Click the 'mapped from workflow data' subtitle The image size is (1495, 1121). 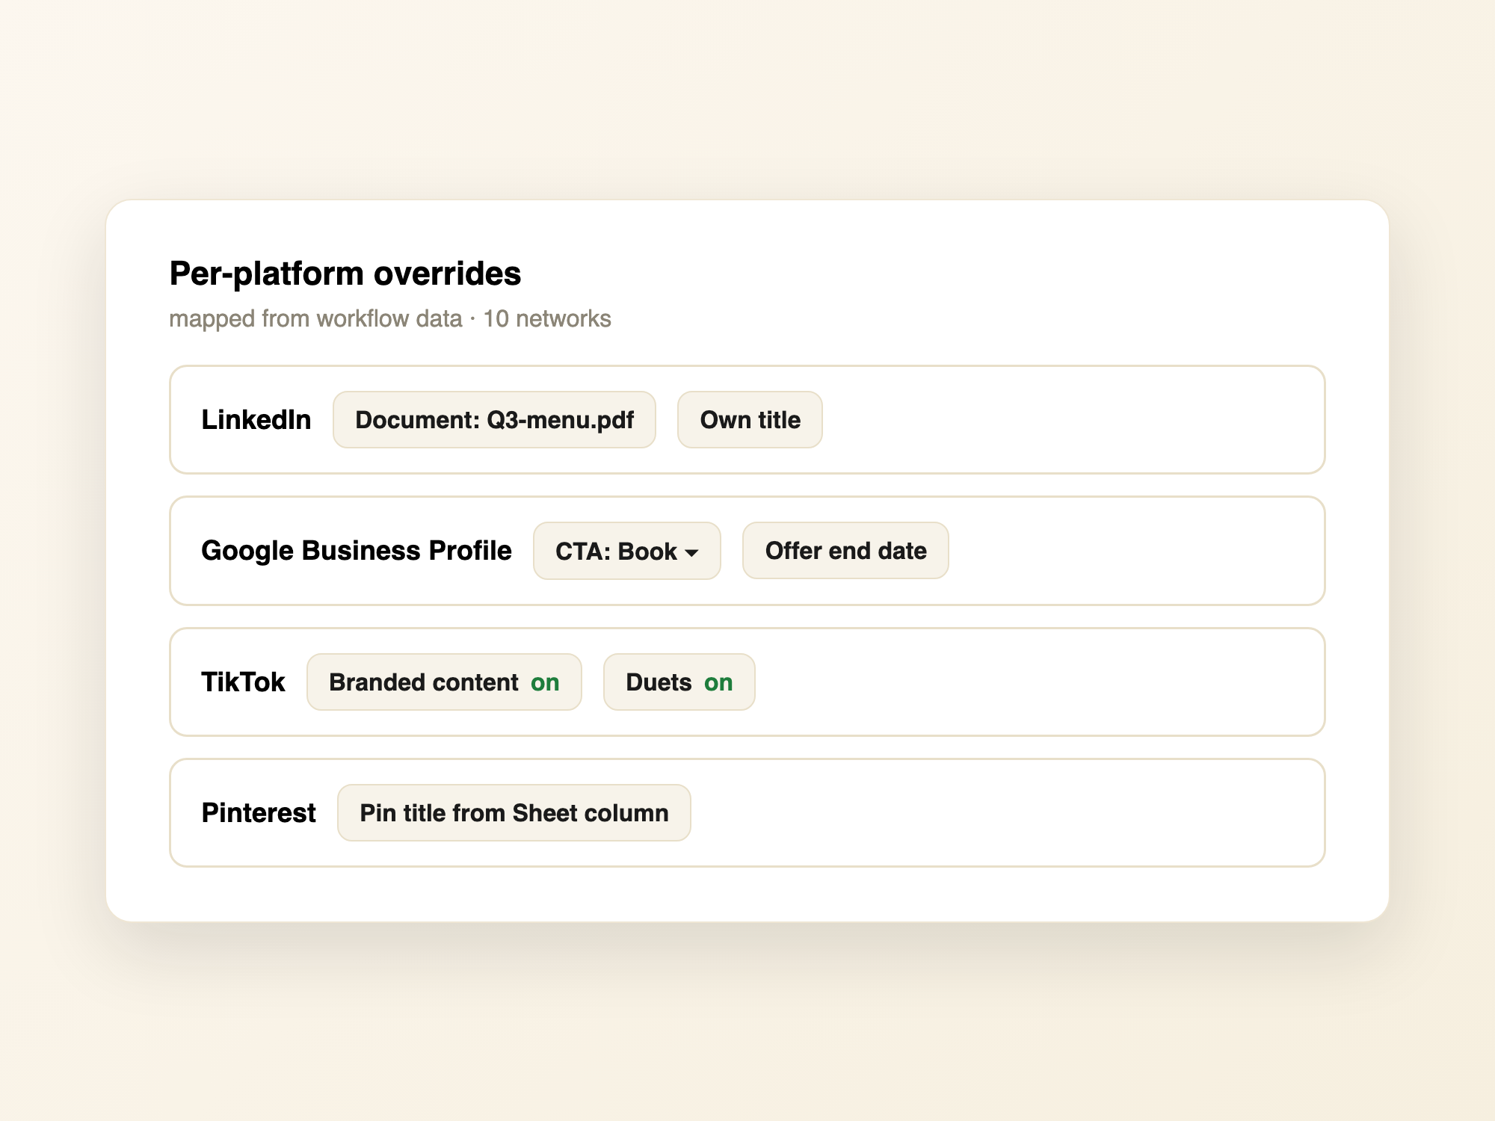coord(315,319)
